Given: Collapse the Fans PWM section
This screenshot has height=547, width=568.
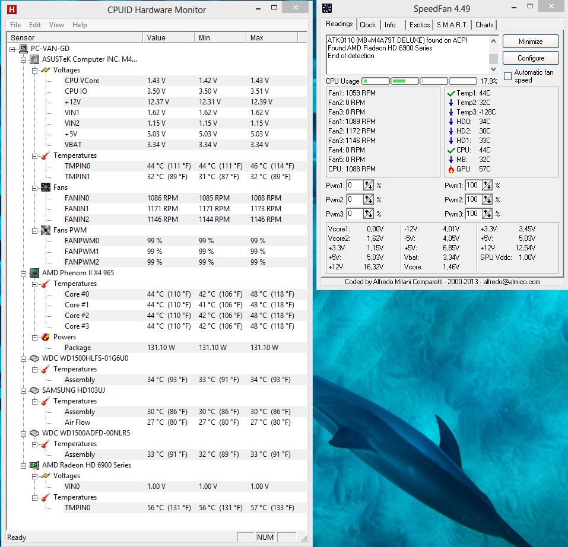Looking at the screenshot, I should click(x=35, y=231).
